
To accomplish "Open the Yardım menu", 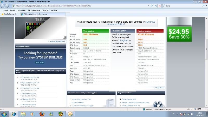I will (x=54, y=10).
